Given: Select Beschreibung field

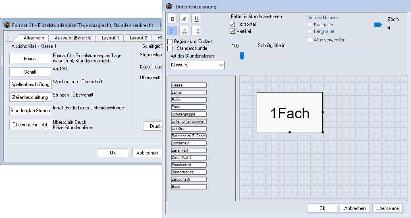Looking at the screenshot, I should click(x=189, y=172).
